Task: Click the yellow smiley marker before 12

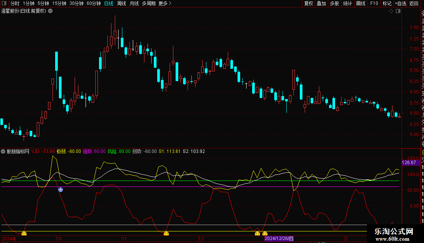Action: pos(166,234)
